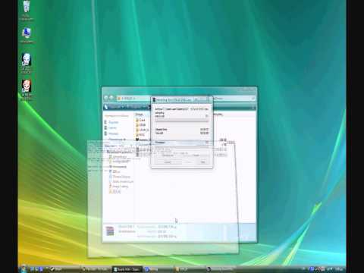Click the progress bar in the extracting dialog
This screenshot has height=273, width=364.
[181, 121]
